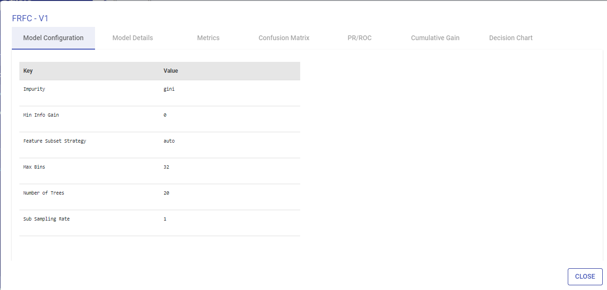Switch to the Model Details tab
Viewport: 607px width, 290px height.
coord(132,38)
